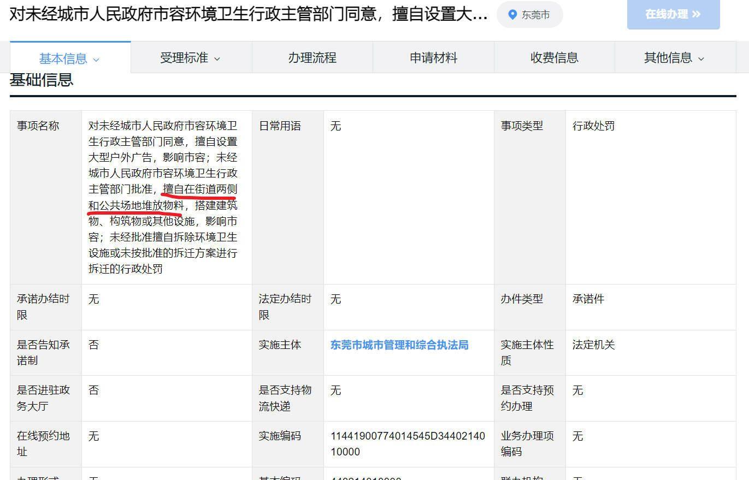Expand the 其他信息 dropdown chevron
The image size is (749, 480).
pyautogui.click(x=701, y=59)
